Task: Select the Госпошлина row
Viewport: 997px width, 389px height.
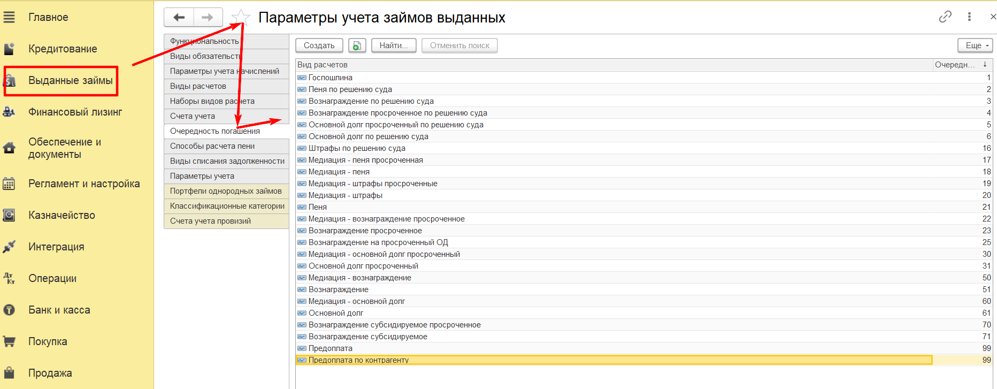Action: pyautogui.click(x=644, y=78)
